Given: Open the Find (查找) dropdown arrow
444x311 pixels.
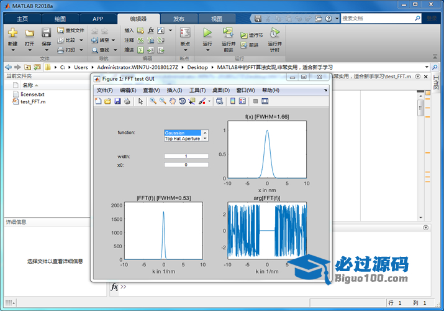Looking at the screenshot, I should coord(116,50).
